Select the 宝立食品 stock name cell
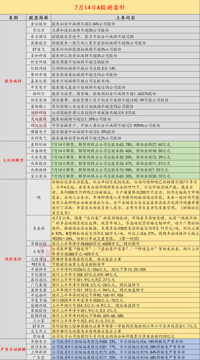The width and height of the screenshot is (200, 360). click(x=39, y=176)
